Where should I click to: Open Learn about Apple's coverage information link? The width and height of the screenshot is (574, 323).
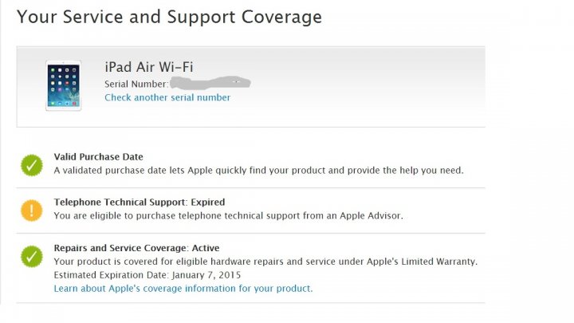[183, 289]
